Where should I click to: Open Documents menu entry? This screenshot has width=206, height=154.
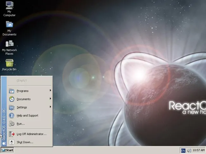pos(30,99)
